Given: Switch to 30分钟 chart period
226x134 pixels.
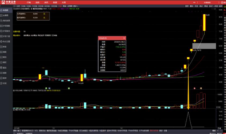Looking at the screenshot, I should (x=41, y=6).
